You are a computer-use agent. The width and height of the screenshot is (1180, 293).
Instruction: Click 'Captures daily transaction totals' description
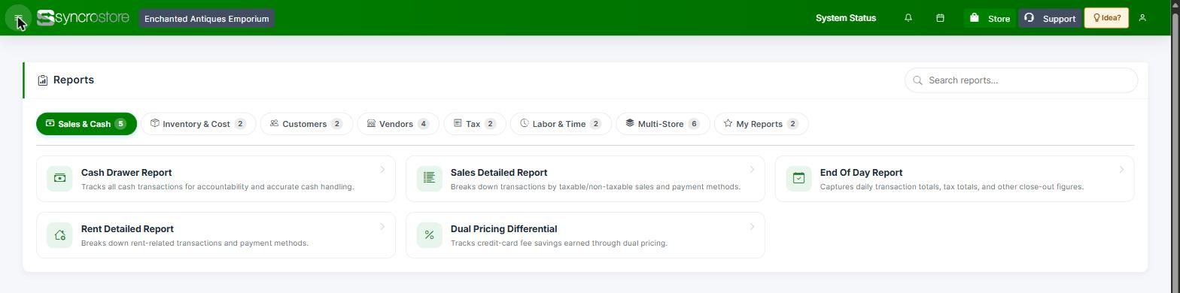pos(952,187)
